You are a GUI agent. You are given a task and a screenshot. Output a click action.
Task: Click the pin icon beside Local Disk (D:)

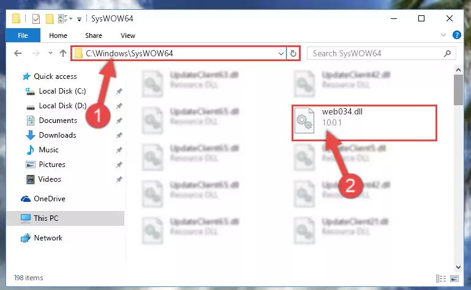tap(119, 106)
